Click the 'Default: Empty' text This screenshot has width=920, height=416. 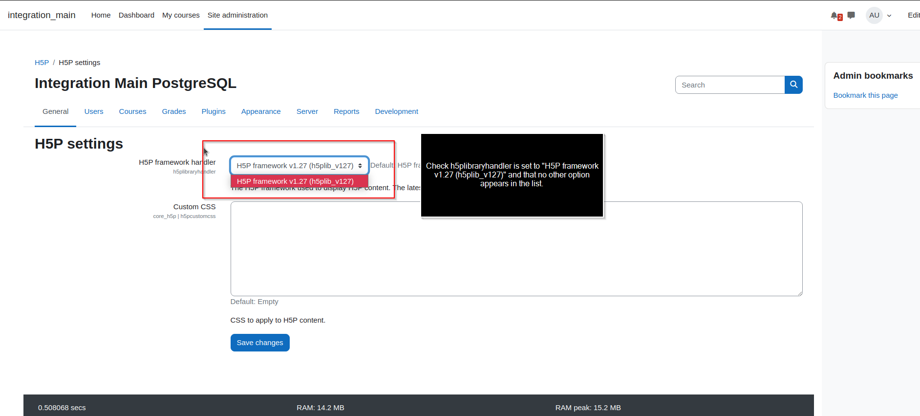point(255,302)
